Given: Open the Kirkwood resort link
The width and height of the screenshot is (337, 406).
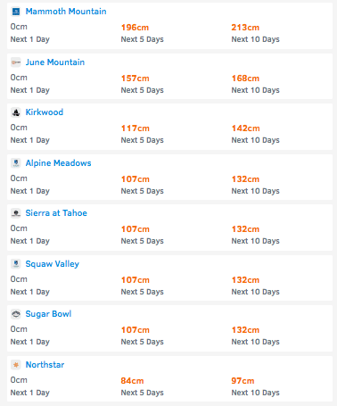Looking at the screenshot, I should [45, 112].
